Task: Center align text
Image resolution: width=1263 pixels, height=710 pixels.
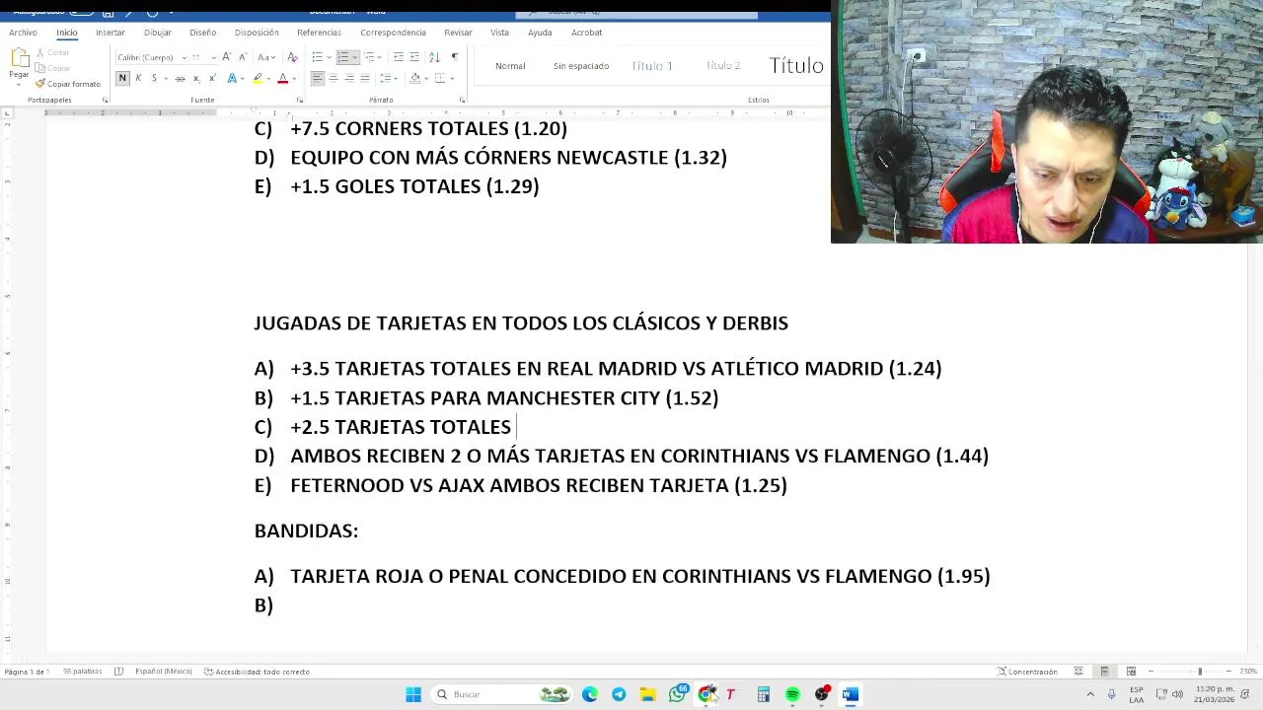Action: tap(333, 78)
